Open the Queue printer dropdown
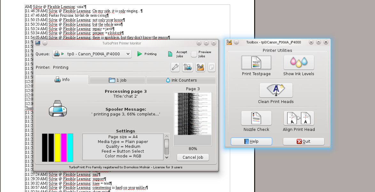 (x=92, y=54)
